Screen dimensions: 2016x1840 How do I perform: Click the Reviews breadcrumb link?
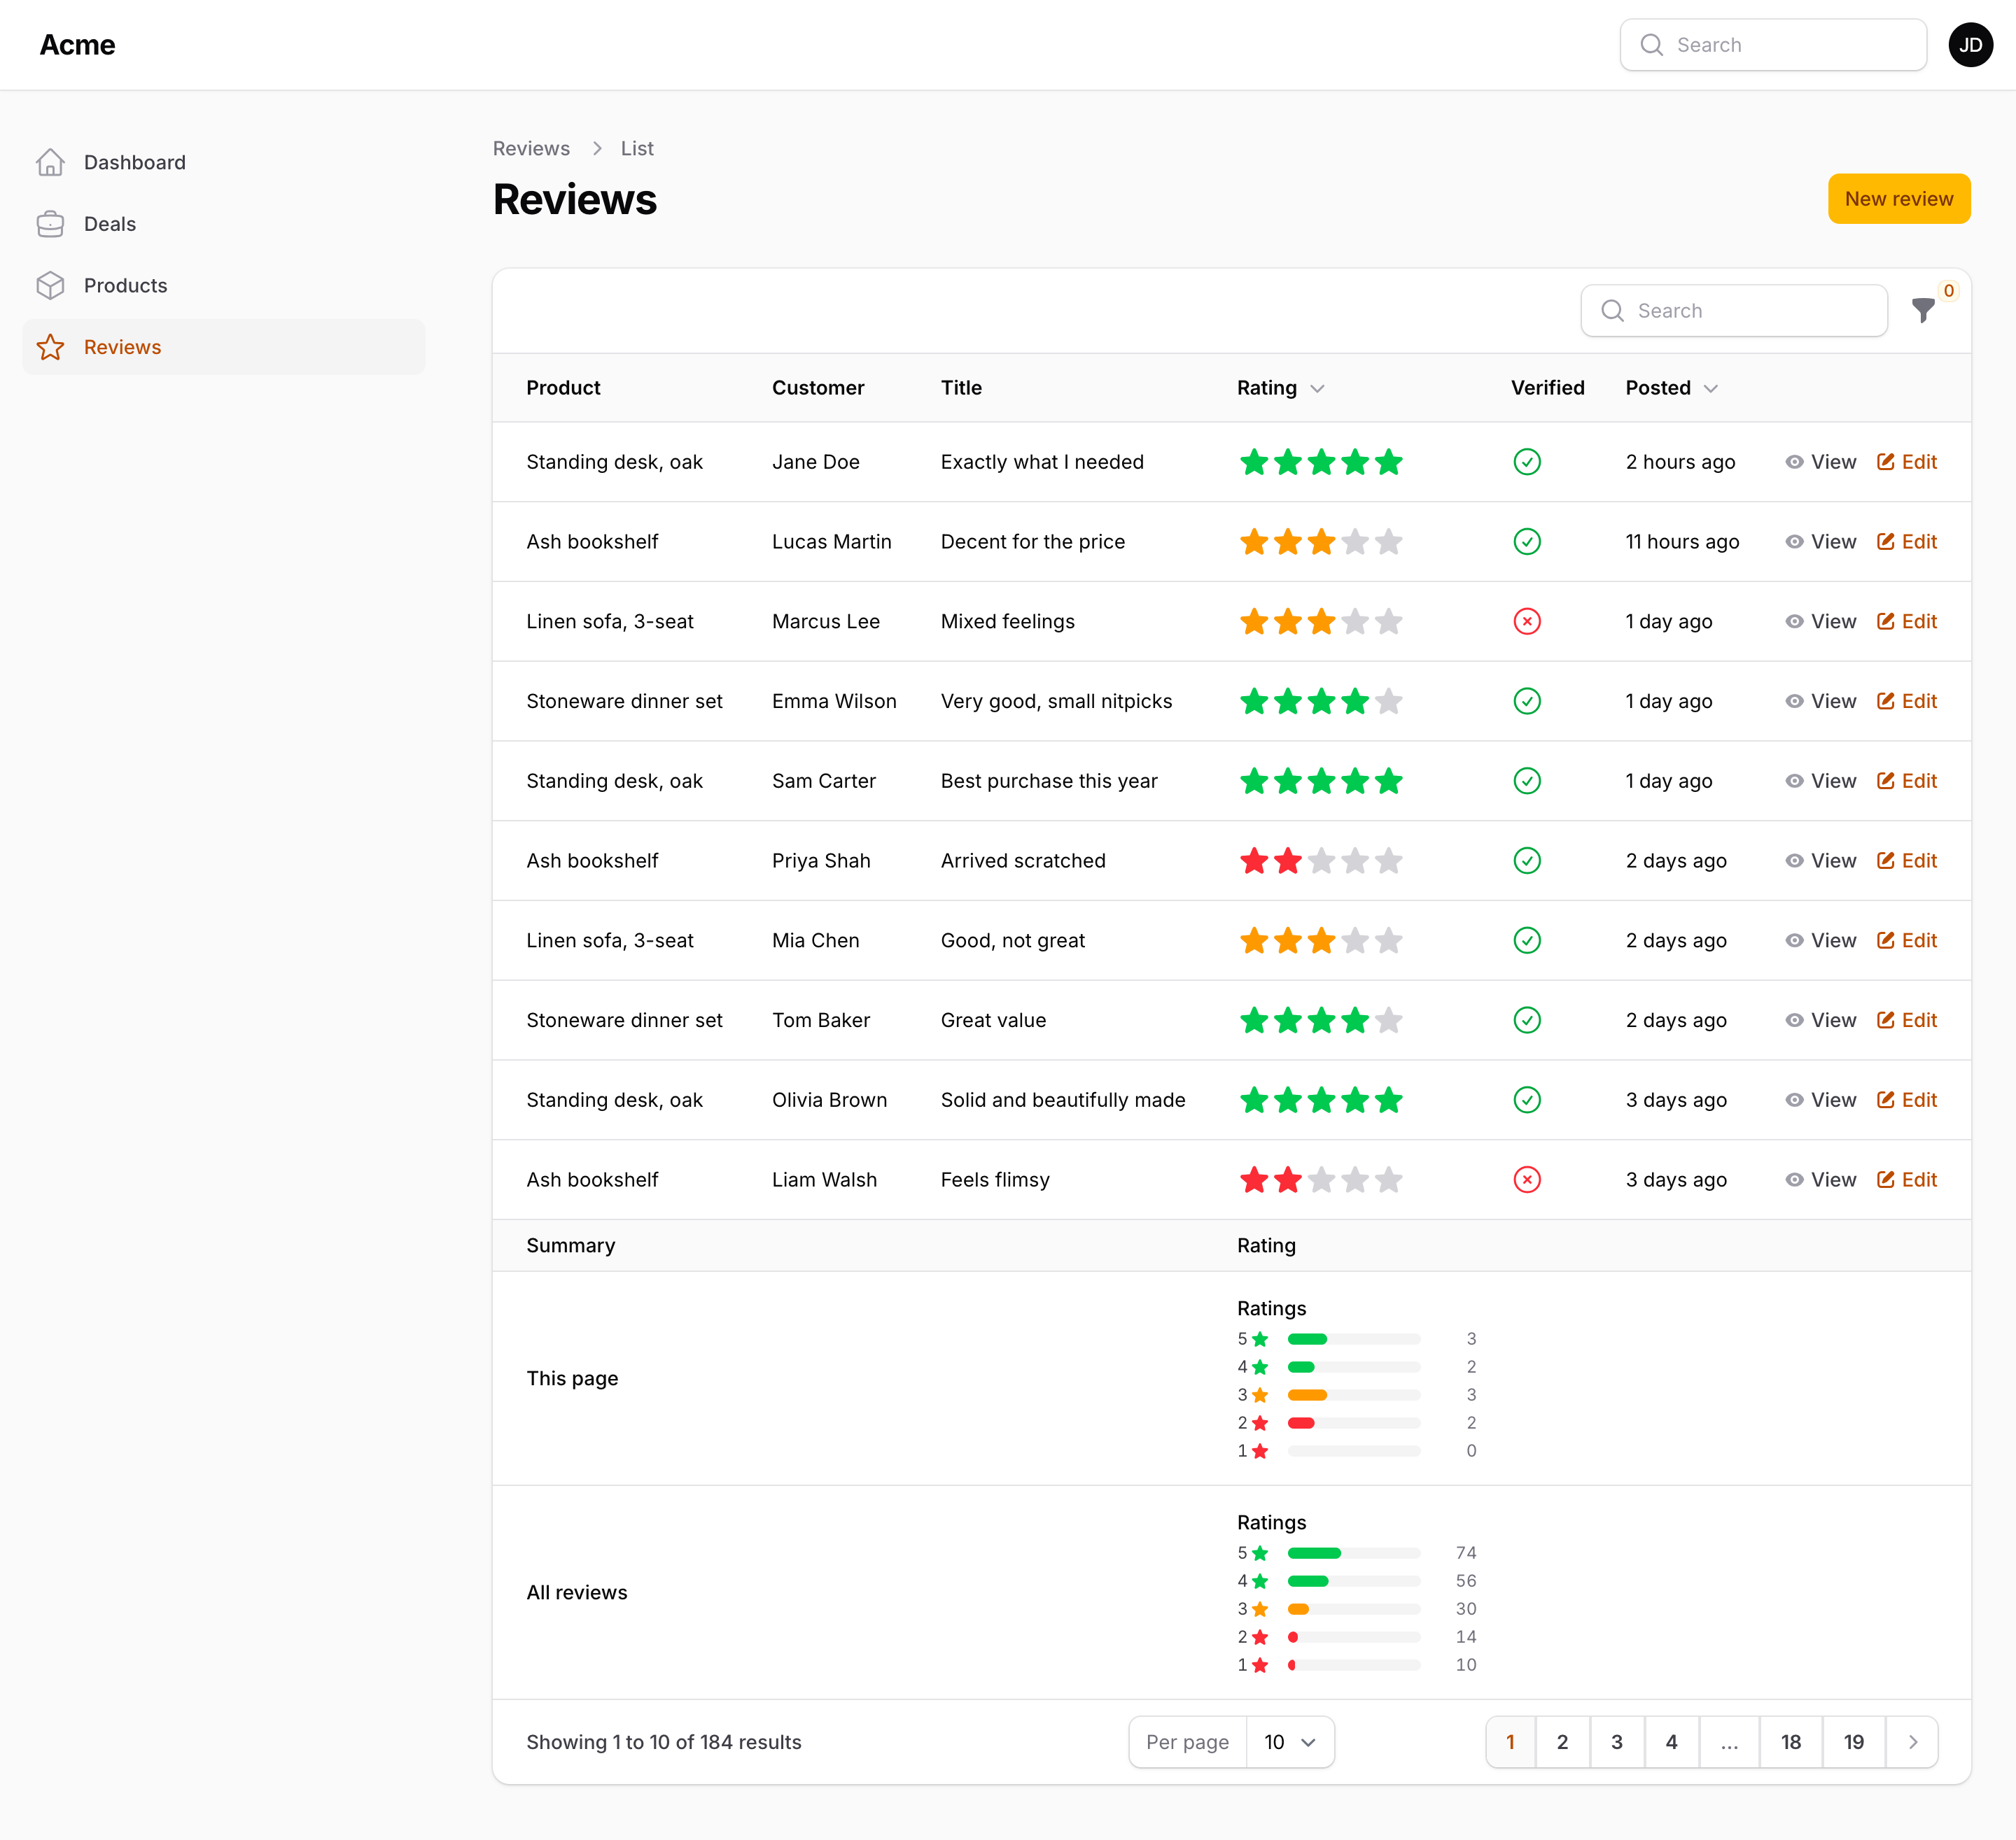click(x=531, y=148)
